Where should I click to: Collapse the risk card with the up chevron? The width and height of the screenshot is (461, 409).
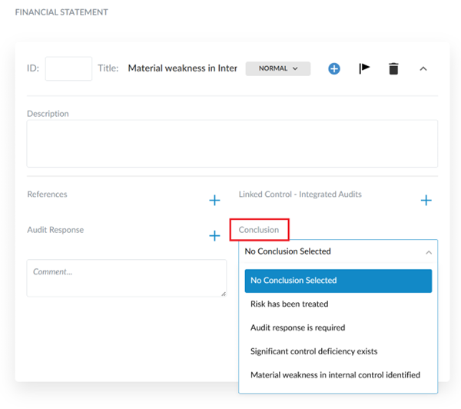tap(423, 68)
